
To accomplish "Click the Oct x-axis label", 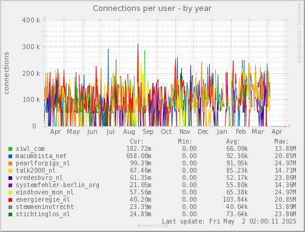I will (x=166, y=132).
